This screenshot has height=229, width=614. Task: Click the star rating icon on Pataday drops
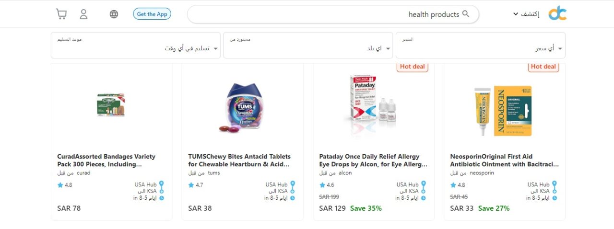coord(322,185)
